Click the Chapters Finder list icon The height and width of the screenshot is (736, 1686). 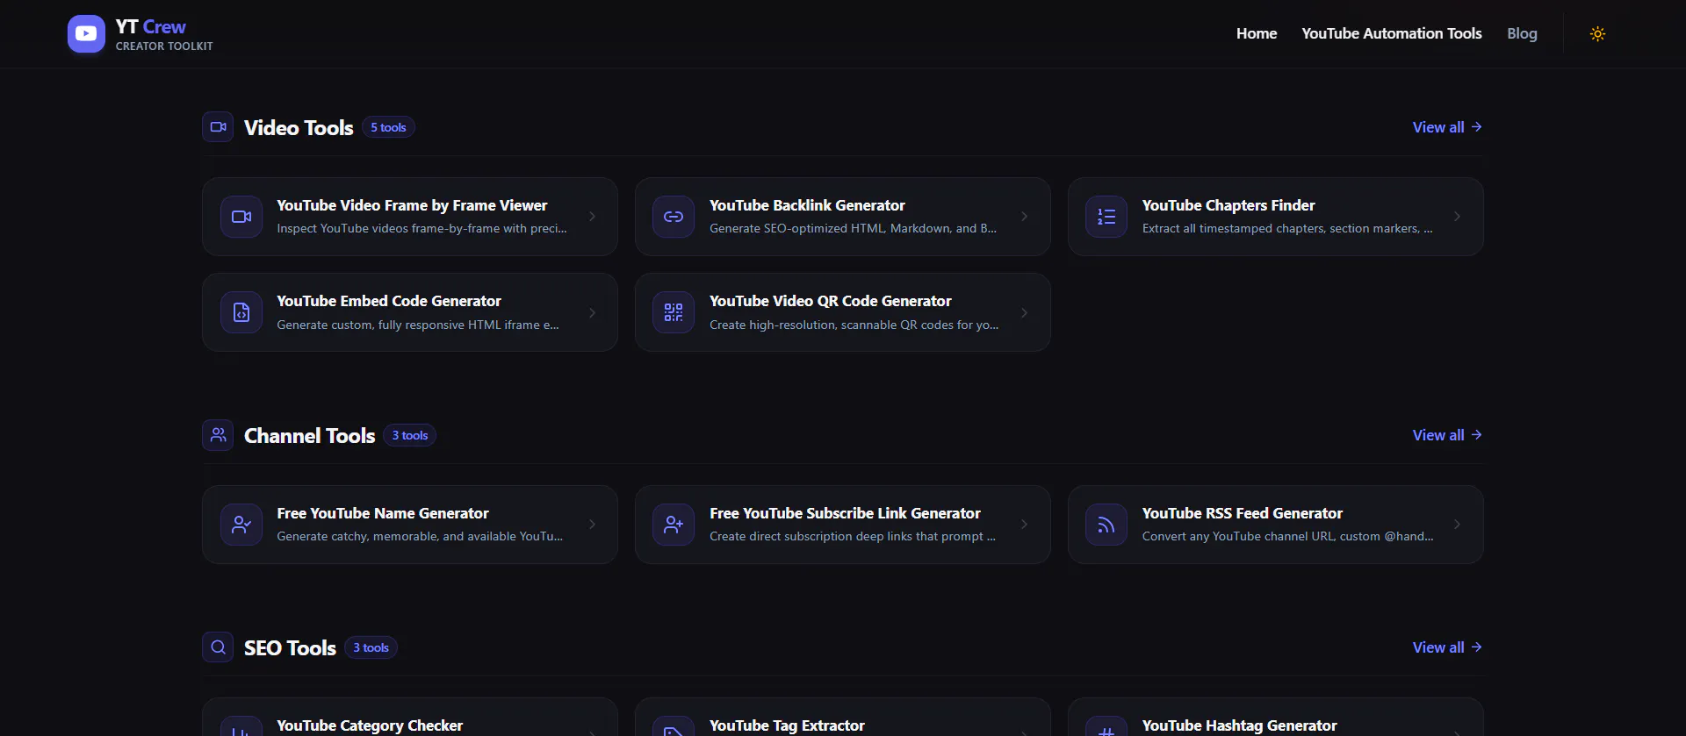point(1106,217)
